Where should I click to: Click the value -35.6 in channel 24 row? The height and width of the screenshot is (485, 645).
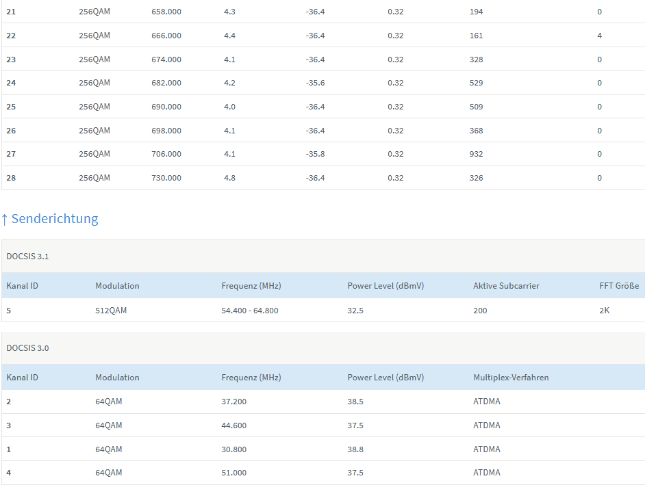click(315, 83)
